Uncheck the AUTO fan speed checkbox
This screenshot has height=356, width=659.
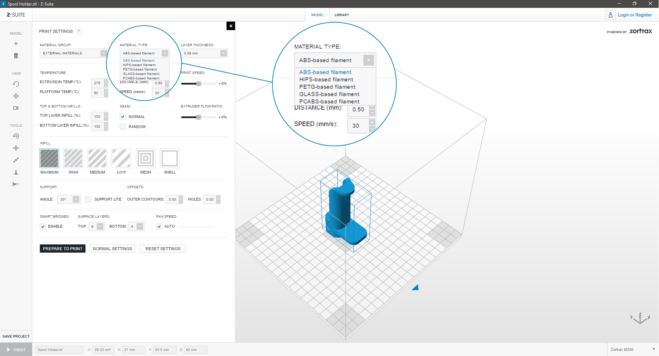[159, 227]
